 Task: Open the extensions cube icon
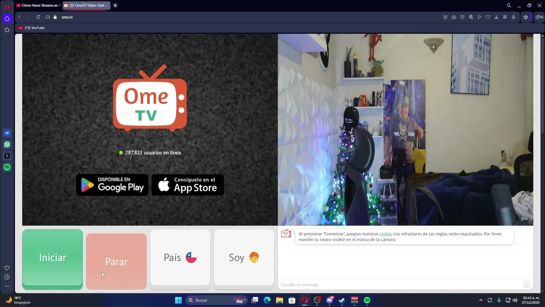526,17
